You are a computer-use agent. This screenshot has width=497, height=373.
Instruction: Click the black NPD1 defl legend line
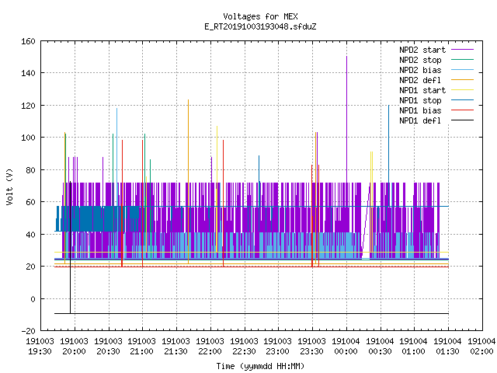pos(462,120)
